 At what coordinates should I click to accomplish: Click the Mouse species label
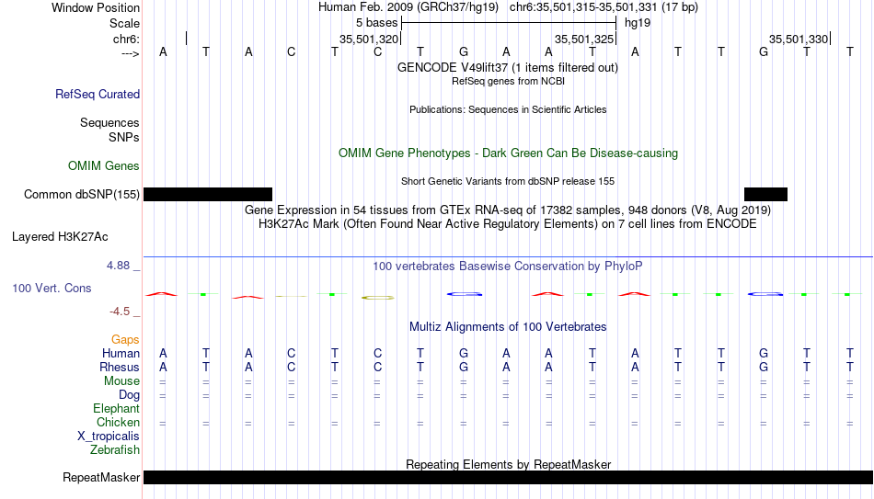click(122, 381)
